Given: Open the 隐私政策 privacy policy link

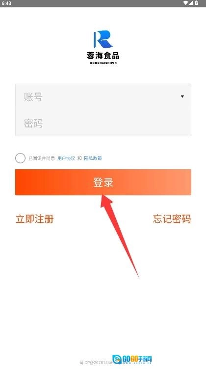Looking at the screenshot, I should click(x=93, y=158).
